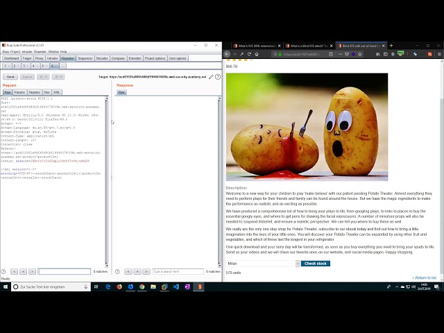Go back in the Firefox browser

(x=227, y=54)
